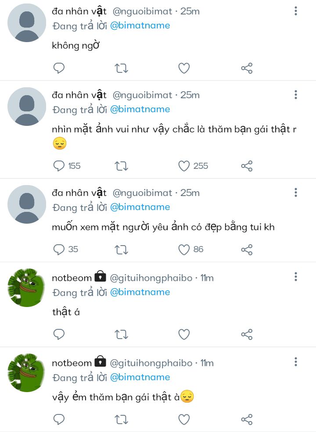316x432 pixels.
Task: Like the tweet with 86 likes
Action: pos(184,250)
